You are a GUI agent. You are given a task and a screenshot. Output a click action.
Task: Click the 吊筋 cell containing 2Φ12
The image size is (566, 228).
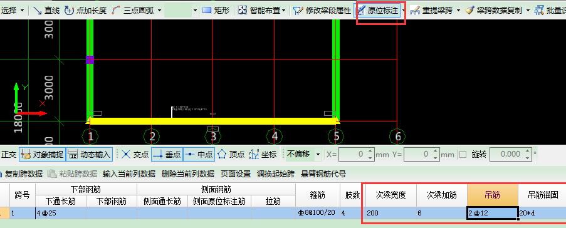493,213
